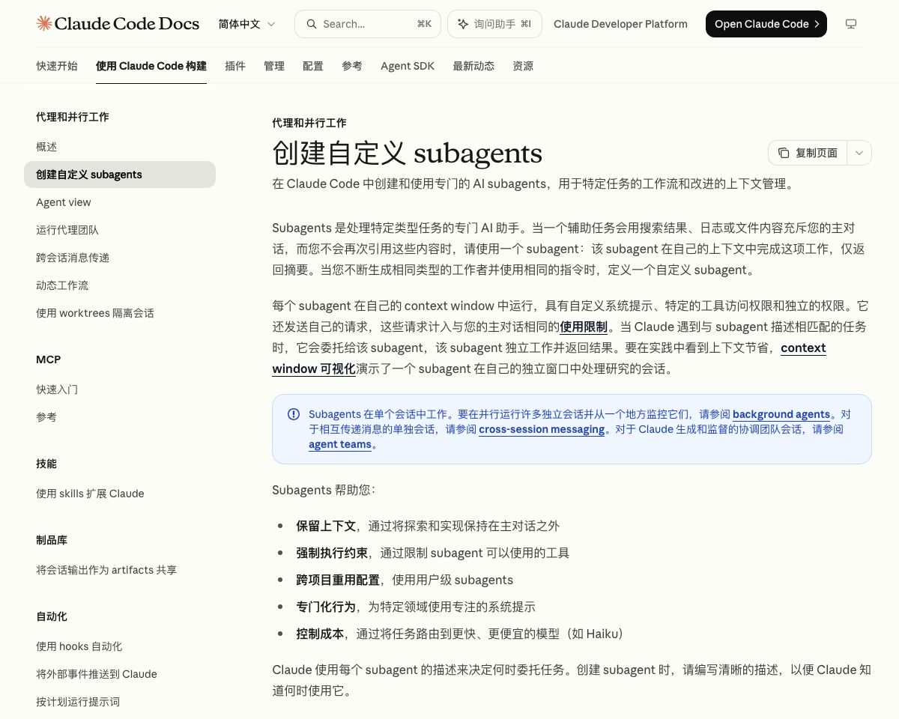The width and height of the screenshot is (899, 719).
Task: Open the context window 可视化 link
Action: pyautogui.click(x=549, y=358)
